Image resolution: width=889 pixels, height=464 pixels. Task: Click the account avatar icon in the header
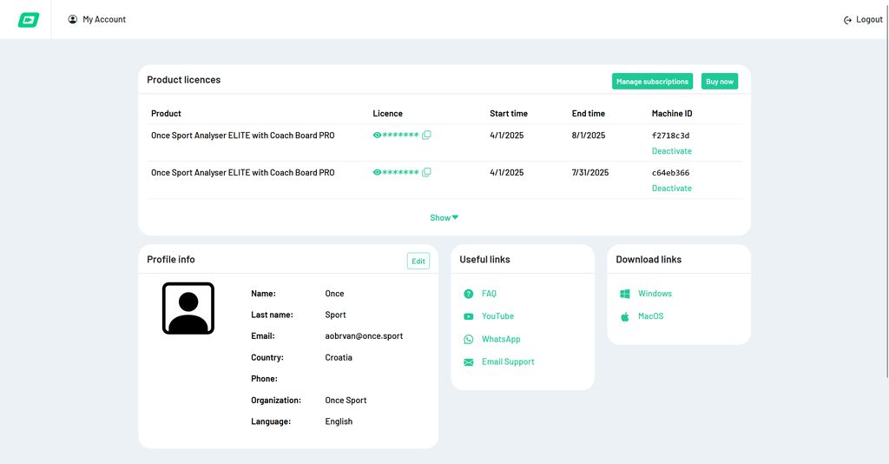[x=73, y=19]
